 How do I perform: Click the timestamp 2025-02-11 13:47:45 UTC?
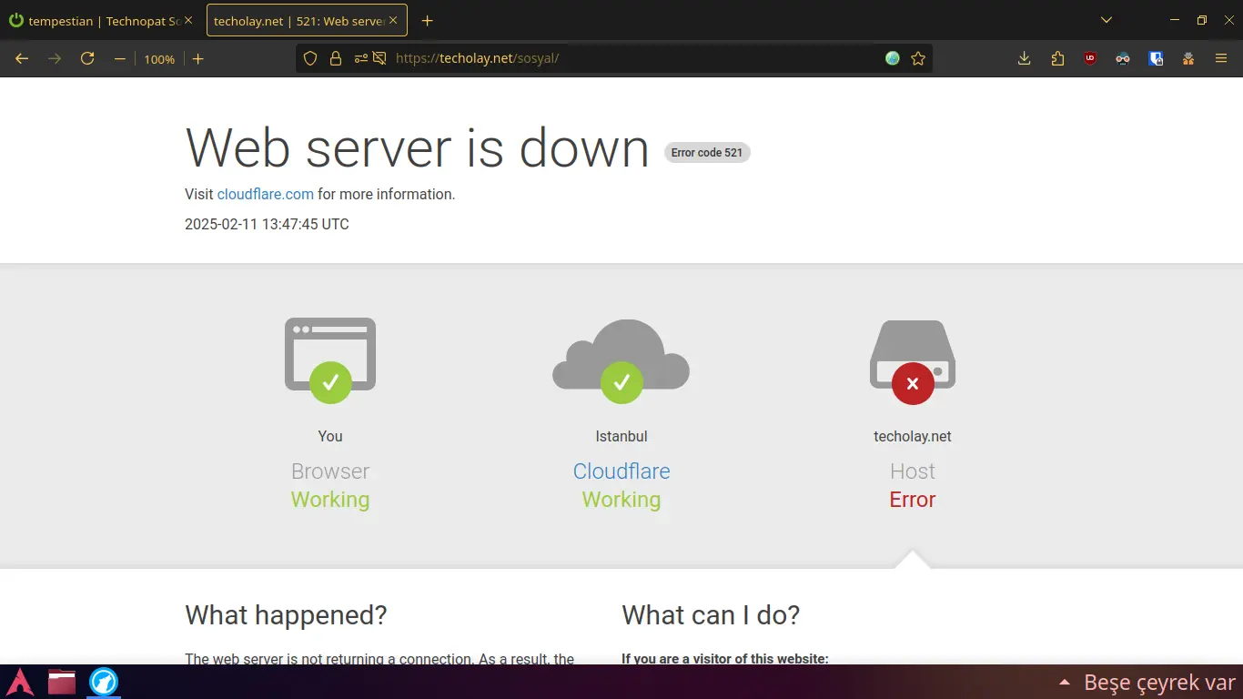[267, 224]
